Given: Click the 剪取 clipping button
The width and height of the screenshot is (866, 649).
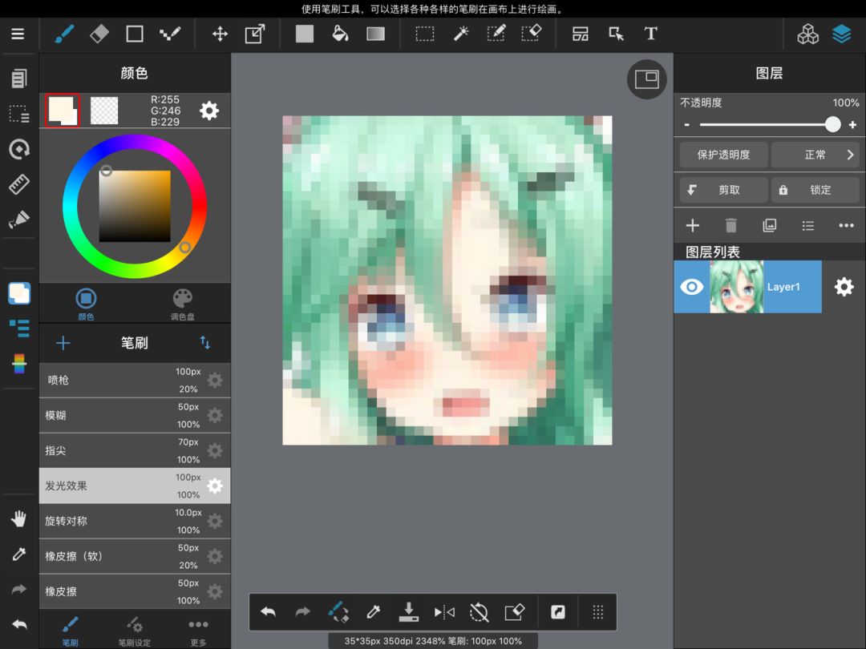Looking at the screenshot, I should (723, 190).
